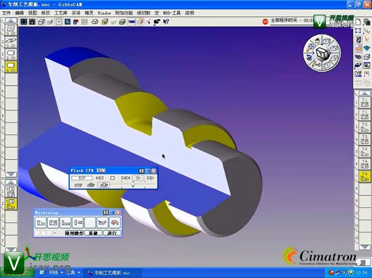The width and height of the screenshot is (372, 278).
Task: Click the zoom-fit icon on view trackball
Action: tap(310, 47)
